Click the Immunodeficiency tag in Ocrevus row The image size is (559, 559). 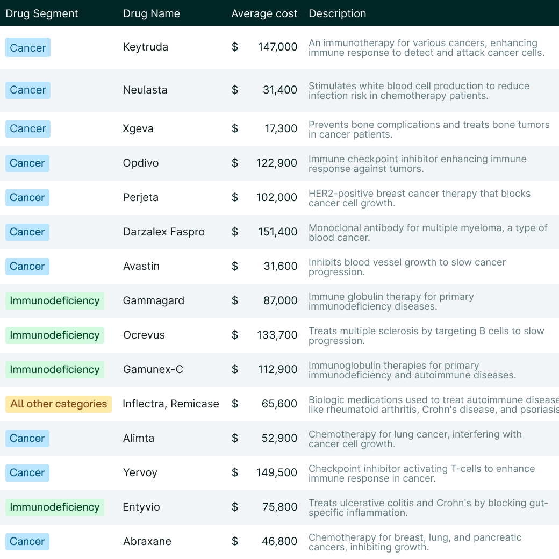(x=55, y=335)
